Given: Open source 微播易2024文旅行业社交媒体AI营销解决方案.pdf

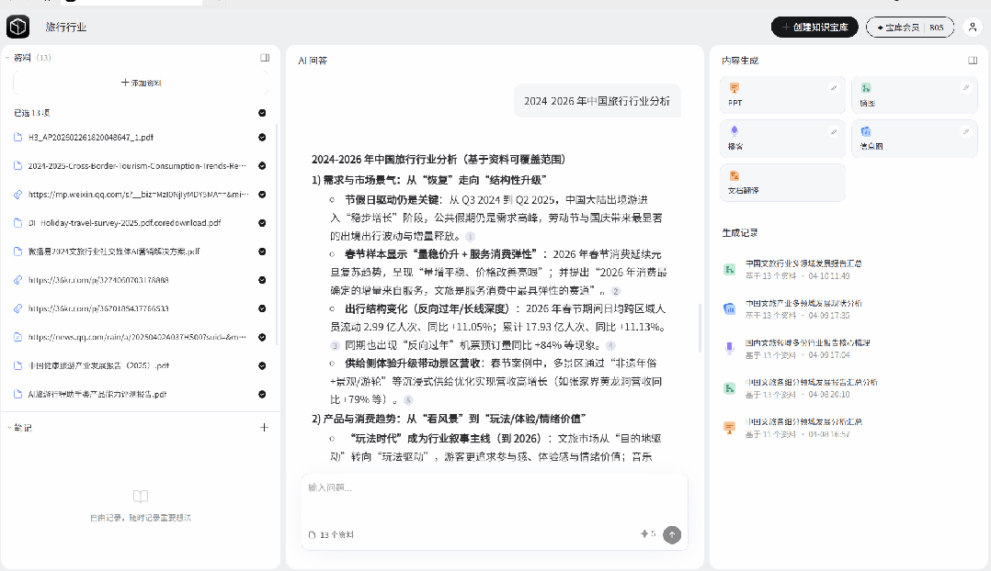Looking at the screenshot, I should point(114,252).
